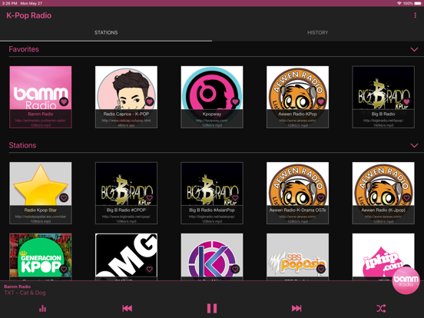Play the Kpopway station
Screen dimensions: 424x318
click(212, 97)
